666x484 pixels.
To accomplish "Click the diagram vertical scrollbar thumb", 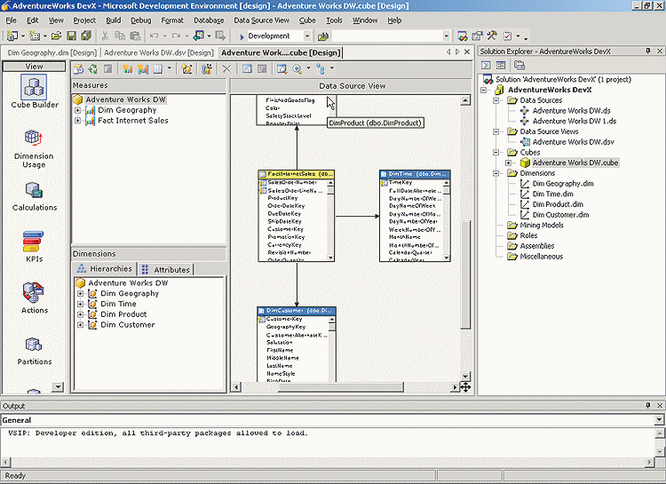I will (465, 274).
